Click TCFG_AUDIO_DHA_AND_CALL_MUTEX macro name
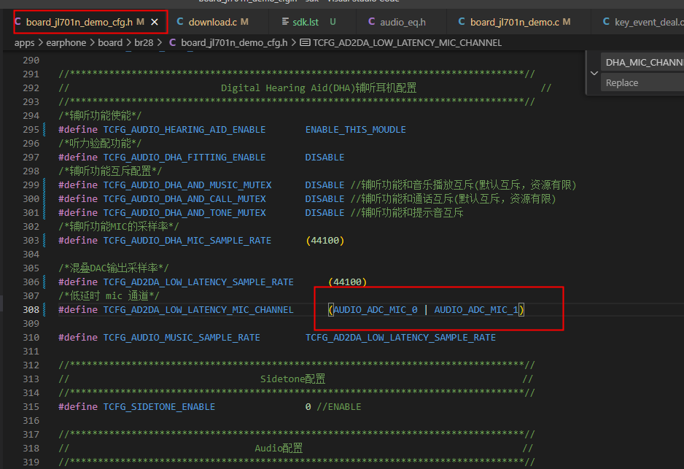Image resolution: width=684 pixels, height=469 pixels. tap(184, 199)
